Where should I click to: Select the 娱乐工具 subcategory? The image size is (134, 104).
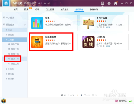[x=14, y=44]
